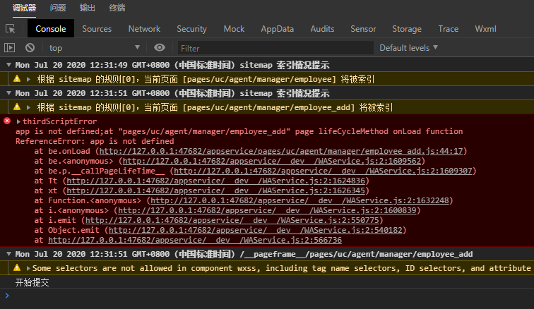Select the 终端 panel tab
The image size is (534, 309).
[117, 8]
